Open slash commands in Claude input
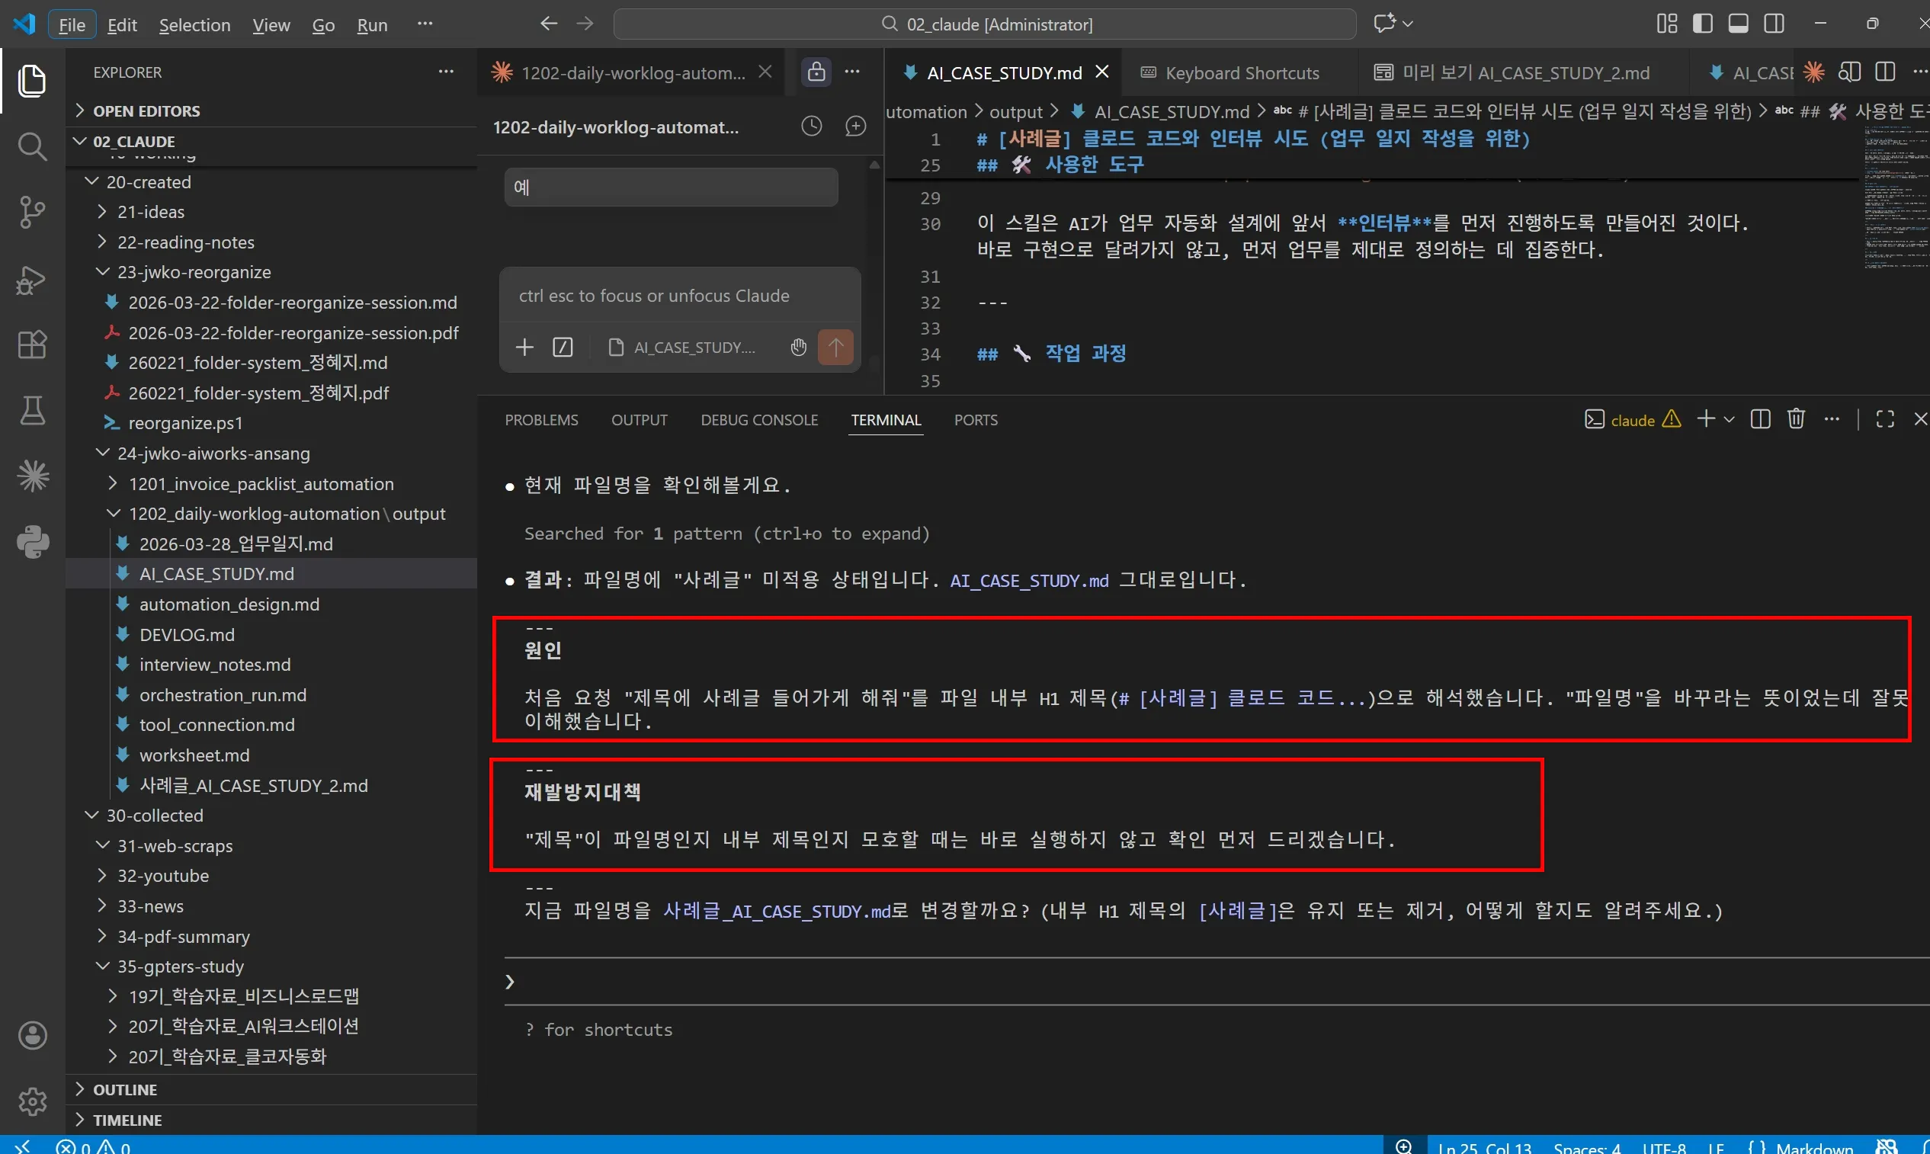Image resolution: width=1930 pixels, height=1154 pixels. pos(563,347)
